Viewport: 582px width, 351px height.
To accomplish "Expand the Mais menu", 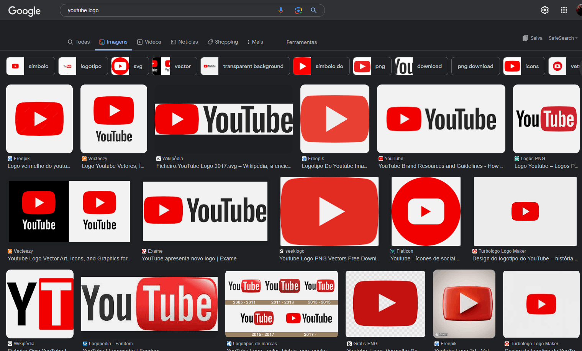I will (x=255, y=42).
